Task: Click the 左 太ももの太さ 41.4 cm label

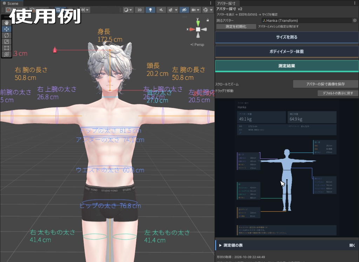Action: tap(167, 236)
